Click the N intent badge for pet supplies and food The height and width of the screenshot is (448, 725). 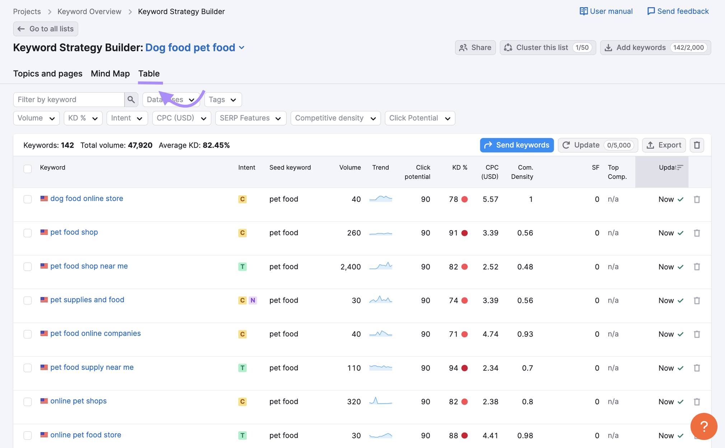coord(253,300)
